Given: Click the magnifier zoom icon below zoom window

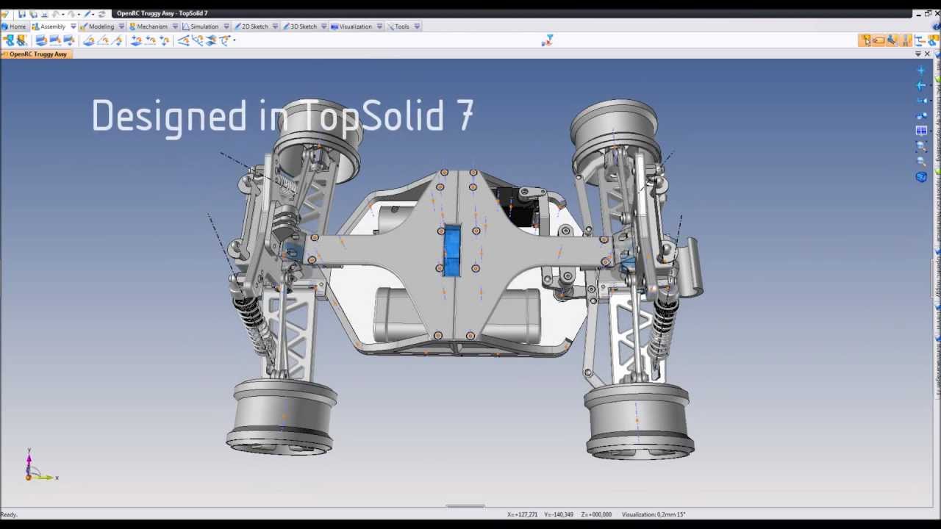Looking at the screenshot, I should click(921, 161).
